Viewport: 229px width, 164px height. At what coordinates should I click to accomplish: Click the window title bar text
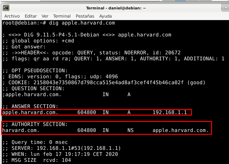[116, 8]
